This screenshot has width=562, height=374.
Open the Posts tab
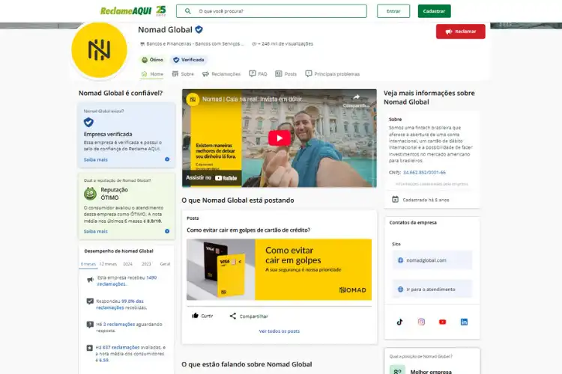click(285, 74)
